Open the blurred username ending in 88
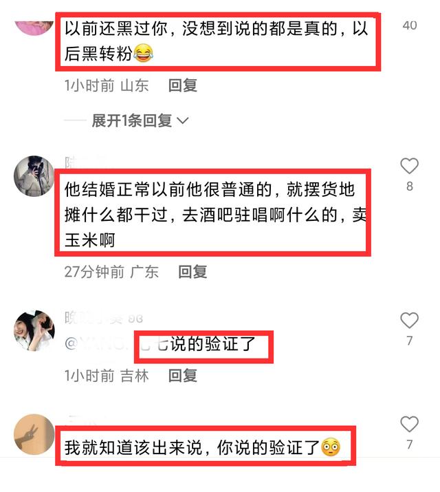This screenshot has height=492, width=440. pos(104,318)
